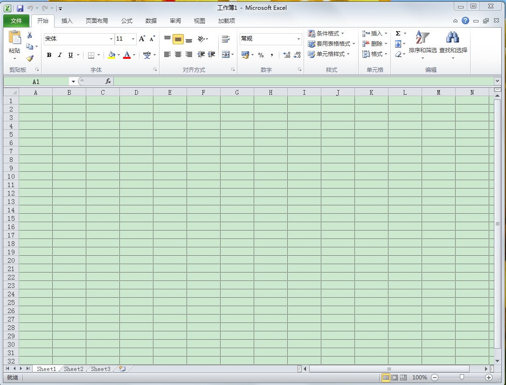Expand the 粘贴 paste options arrow
The height and width of the screenshot is (385, 506).
click(14, 58)
